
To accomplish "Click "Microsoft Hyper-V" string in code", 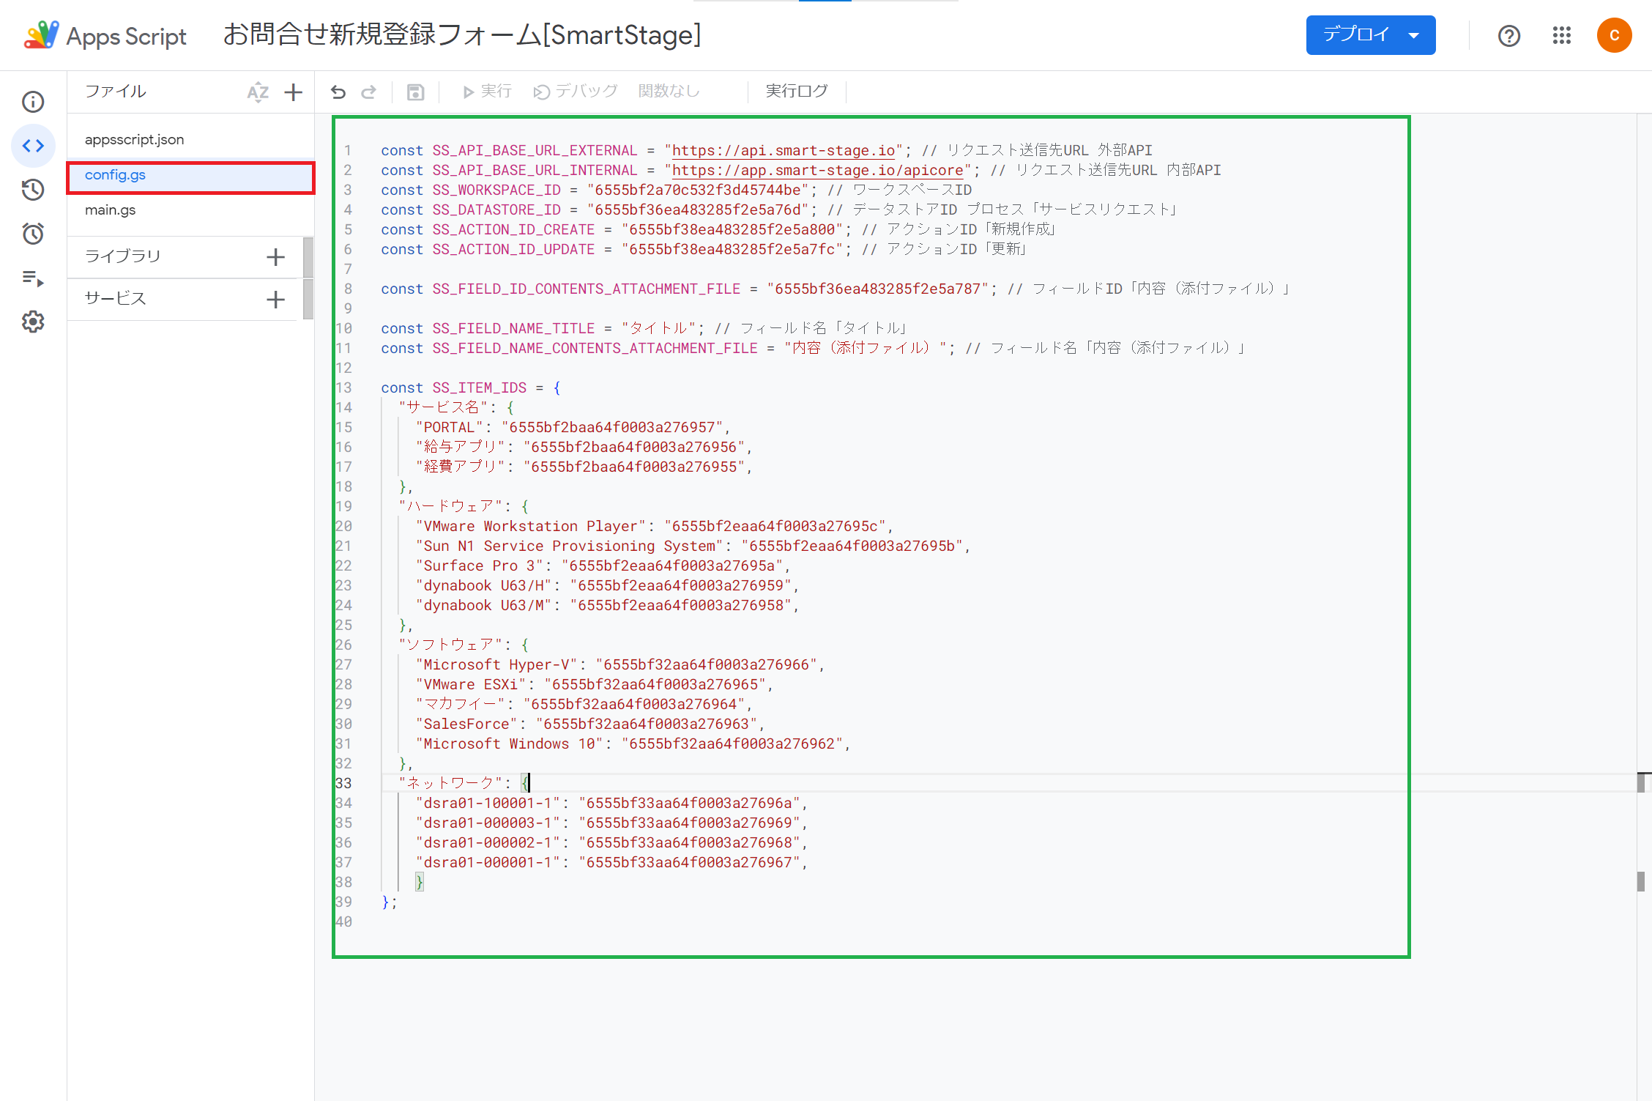I will [x=496, y=665].
